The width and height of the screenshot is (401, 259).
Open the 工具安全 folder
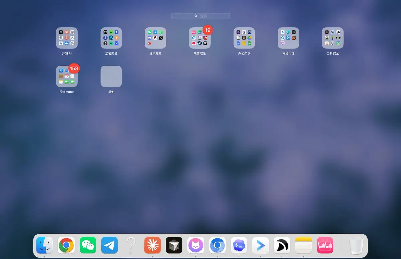click(x=333, y=38)
